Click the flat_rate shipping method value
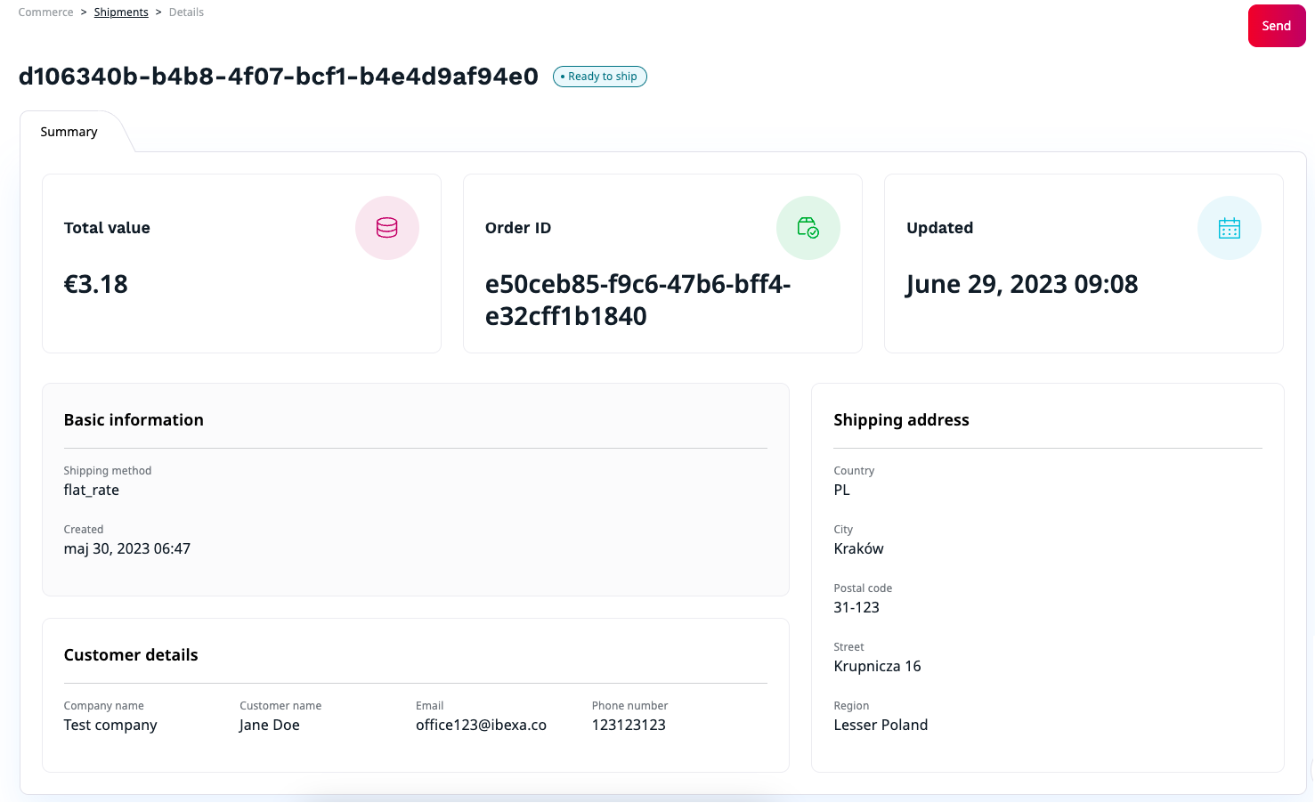1315x803 pixels. click(x=92, y=491)
